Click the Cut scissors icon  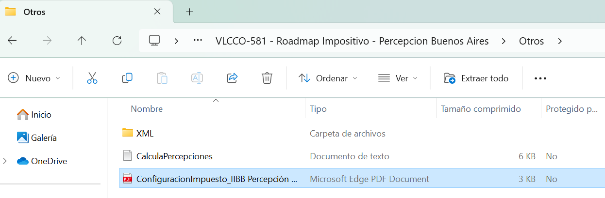[92, 78]
